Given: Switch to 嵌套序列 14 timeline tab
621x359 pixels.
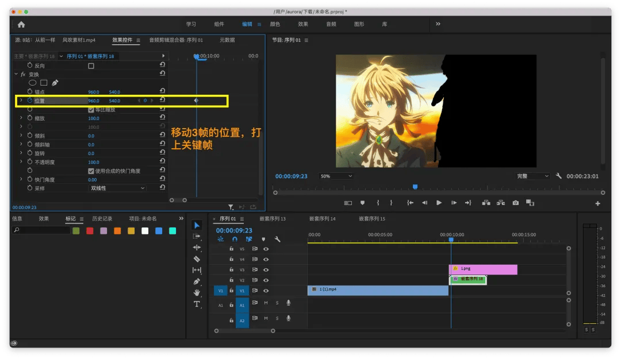Looking at the screenshot, I should [x=322, y=218].
